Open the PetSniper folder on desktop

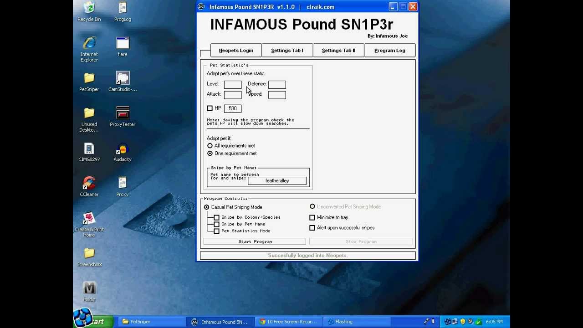[x=89, y=82]
